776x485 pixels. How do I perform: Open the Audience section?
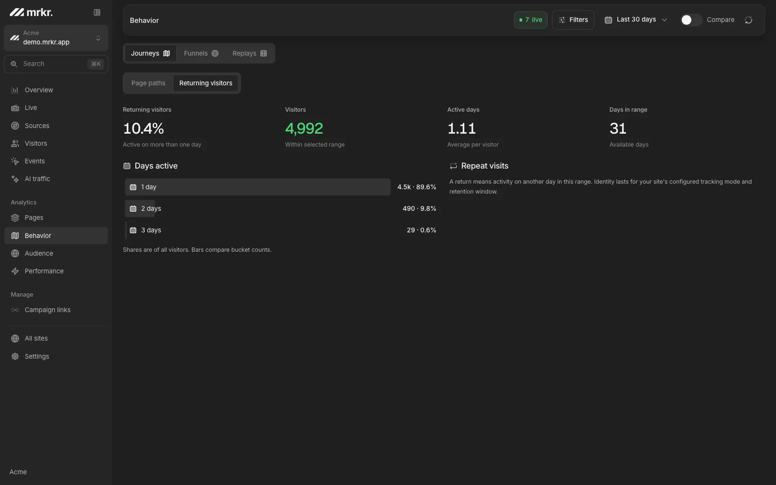[x=56, y=253]
